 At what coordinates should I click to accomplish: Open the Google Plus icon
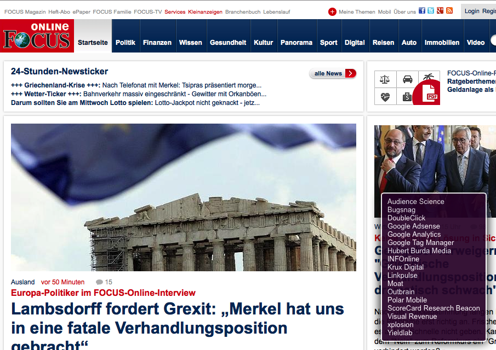pos(440,10)
